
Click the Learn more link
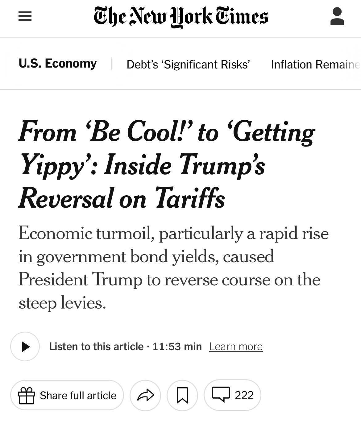pos(236,346)
